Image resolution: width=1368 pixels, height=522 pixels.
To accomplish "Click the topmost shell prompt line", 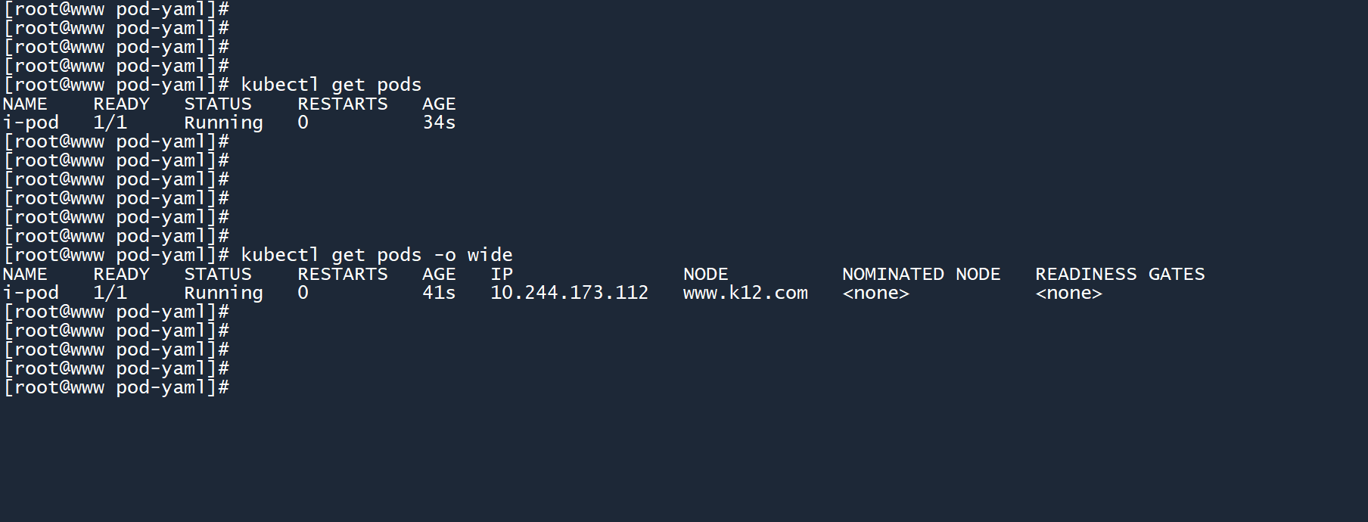I will click(x=117, y=9).
